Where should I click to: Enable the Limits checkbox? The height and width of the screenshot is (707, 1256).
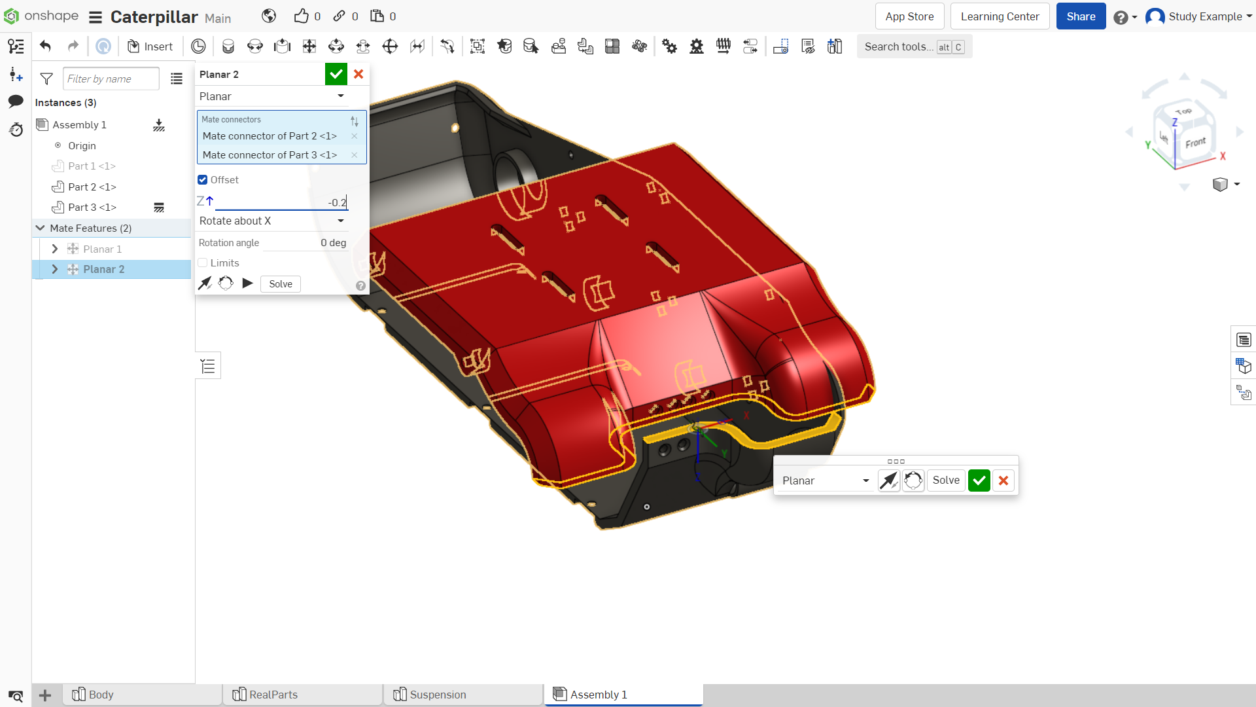point(203,263)
